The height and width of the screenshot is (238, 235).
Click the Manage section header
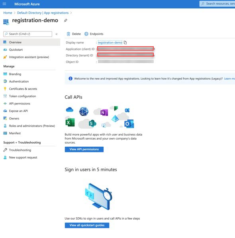pos(9,66)
